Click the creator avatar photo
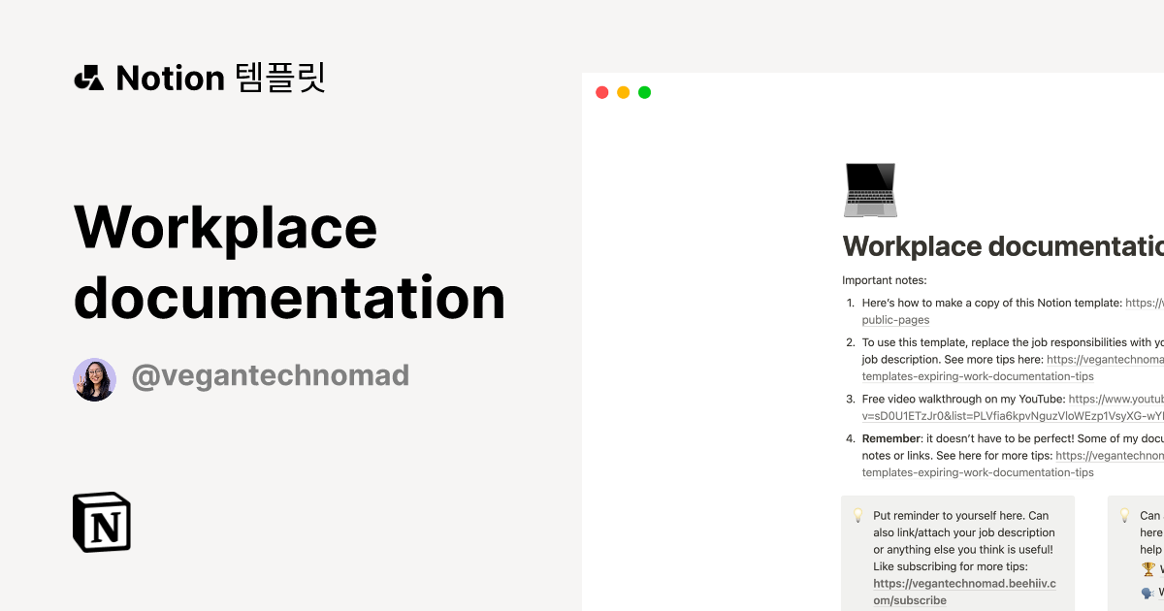Image resolution: width=1164 pixels, height=611 pixels. [x=94, y=375]
